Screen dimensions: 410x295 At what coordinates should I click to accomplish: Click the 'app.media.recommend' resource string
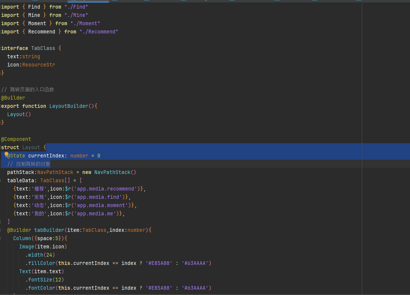[x=106, y=189]
